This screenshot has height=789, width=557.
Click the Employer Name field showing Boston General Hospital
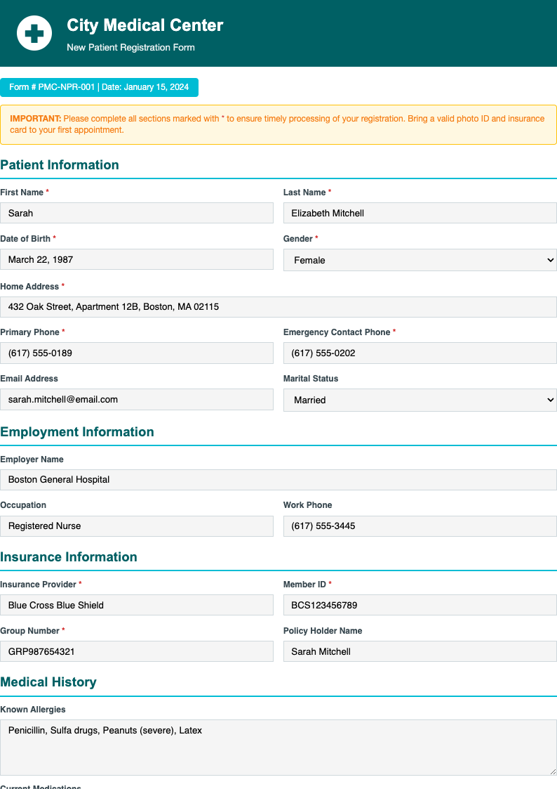tap(278, 480)
